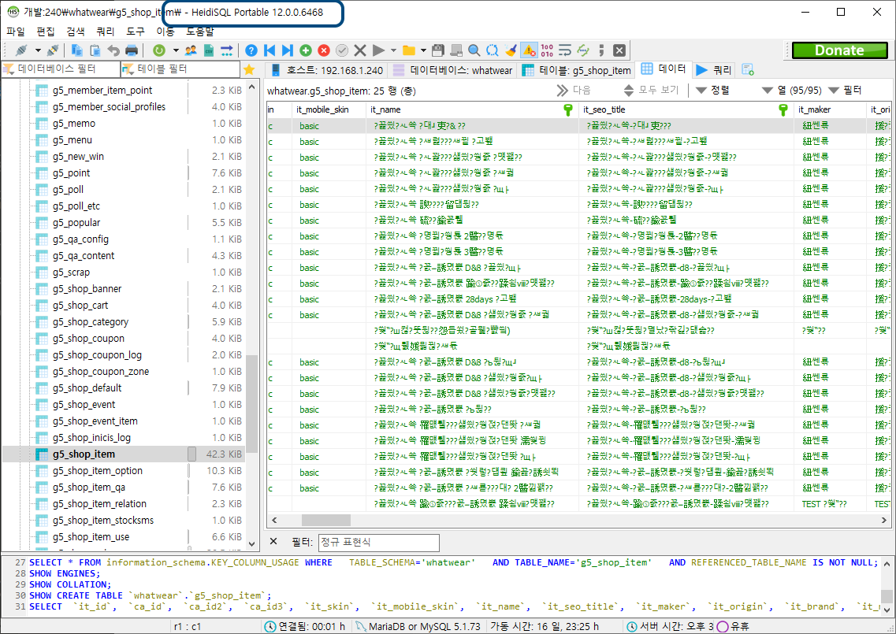Screen dimensions: 896x634
Task: Click the it_maker column header
Action: click(x=830, y=109)
